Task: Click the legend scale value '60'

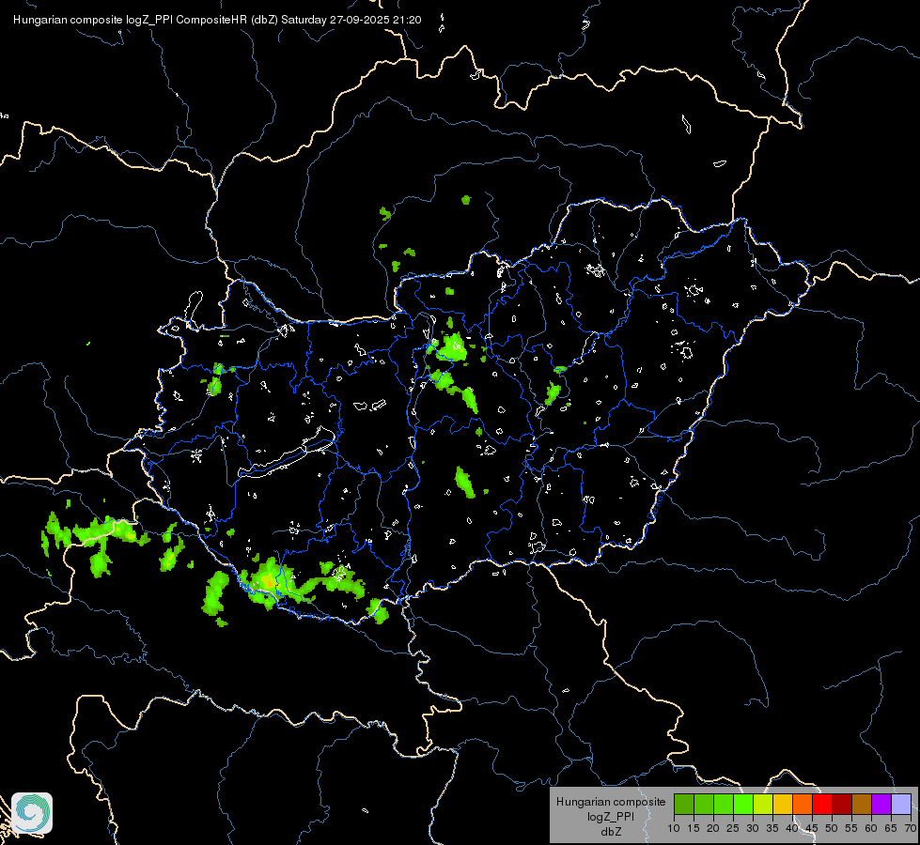Action: pos(871,829)
